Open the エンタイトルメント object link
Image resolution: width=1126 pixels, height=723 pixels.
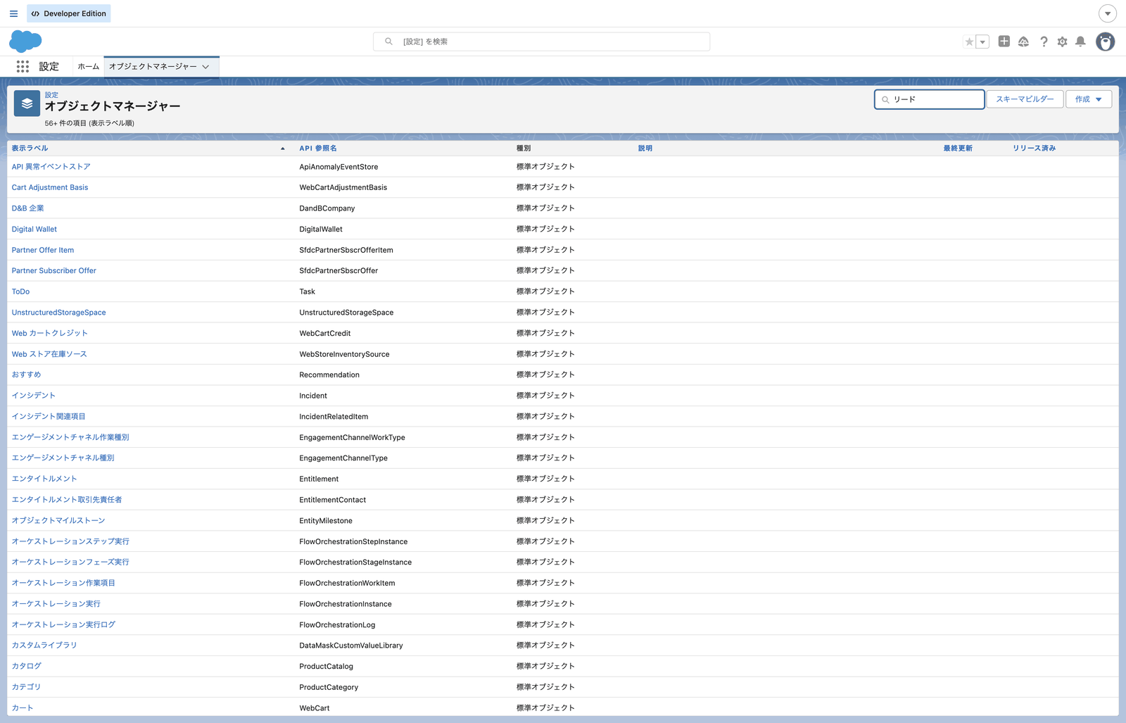(x=44, y=479)
